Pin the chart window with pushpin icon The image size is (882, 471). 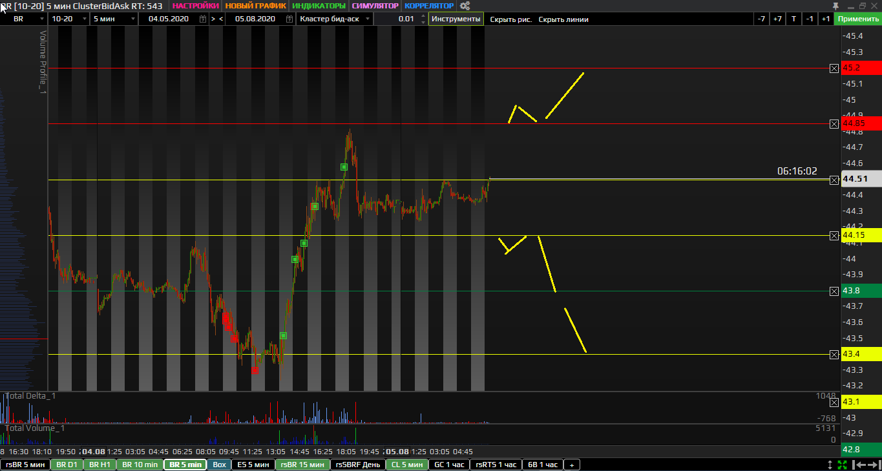coord(835,5)
